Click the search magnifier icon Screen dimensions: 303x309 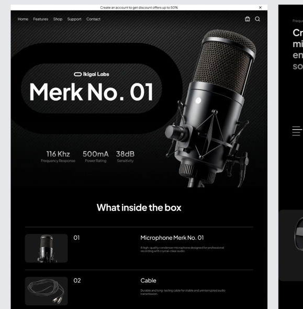(257, 19)
